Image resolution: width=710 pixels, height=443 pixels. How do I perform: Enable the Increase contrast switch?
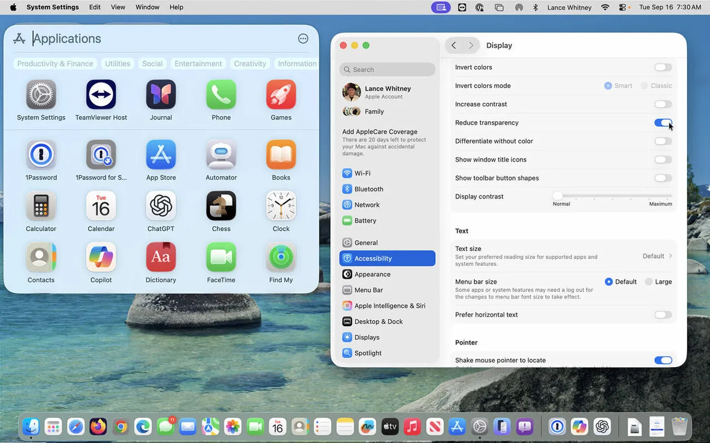tap(663, 104)
